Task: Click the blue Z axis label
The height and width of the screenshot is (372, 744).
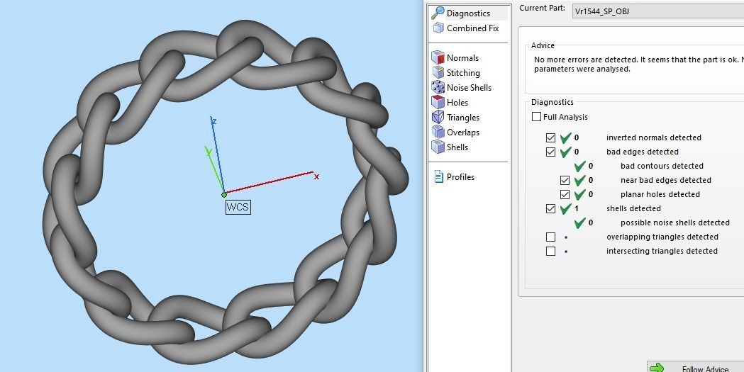Action: tap(214, 121)
